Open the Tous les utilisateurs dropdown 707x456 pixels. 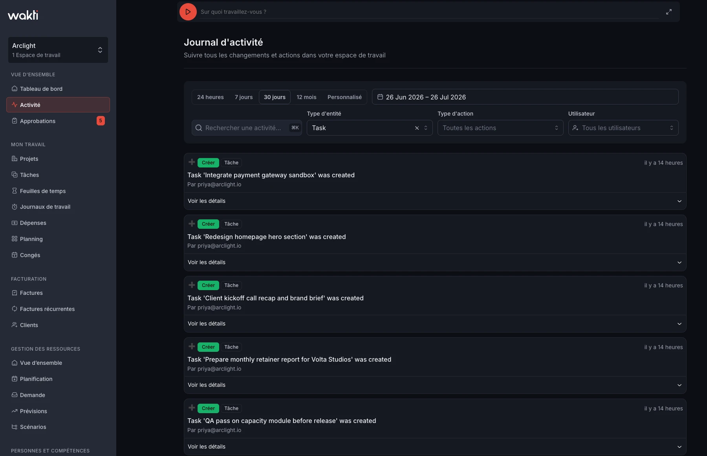[x=623, y=128]
